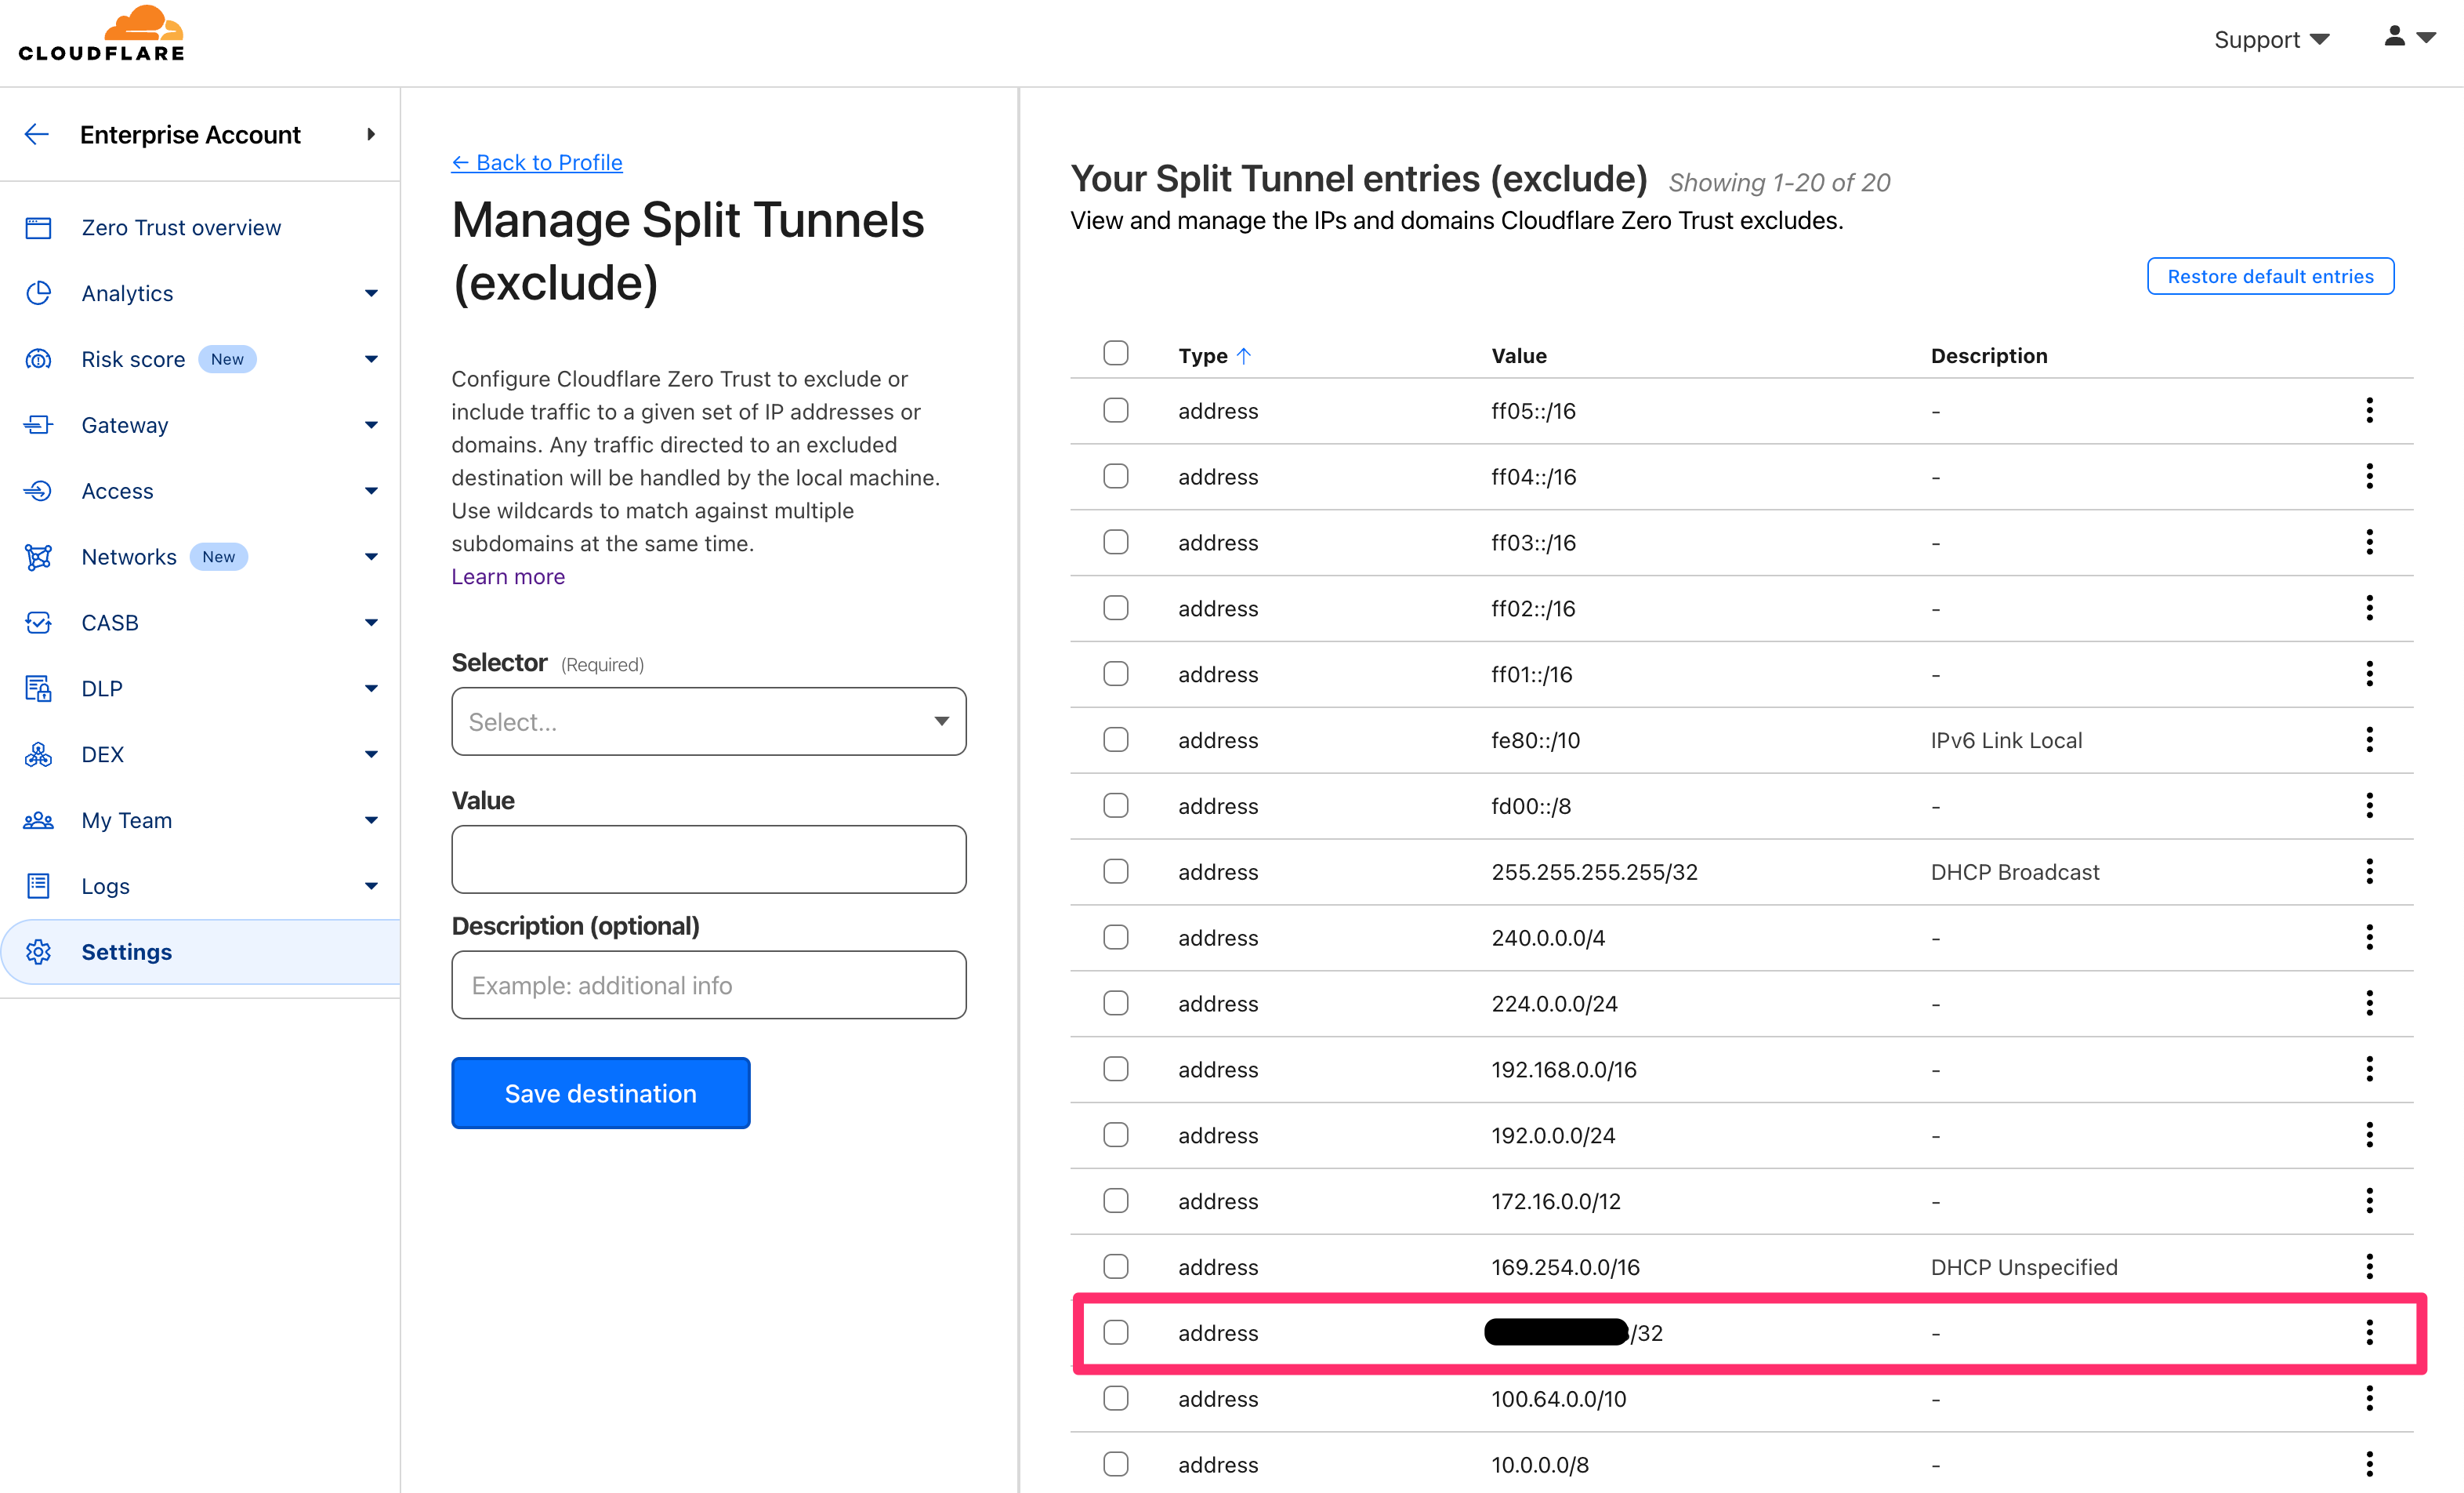The image size is (2464, 1493).
Task: Toggle the select-all checkbox in table header
Action: point(1115,353)
